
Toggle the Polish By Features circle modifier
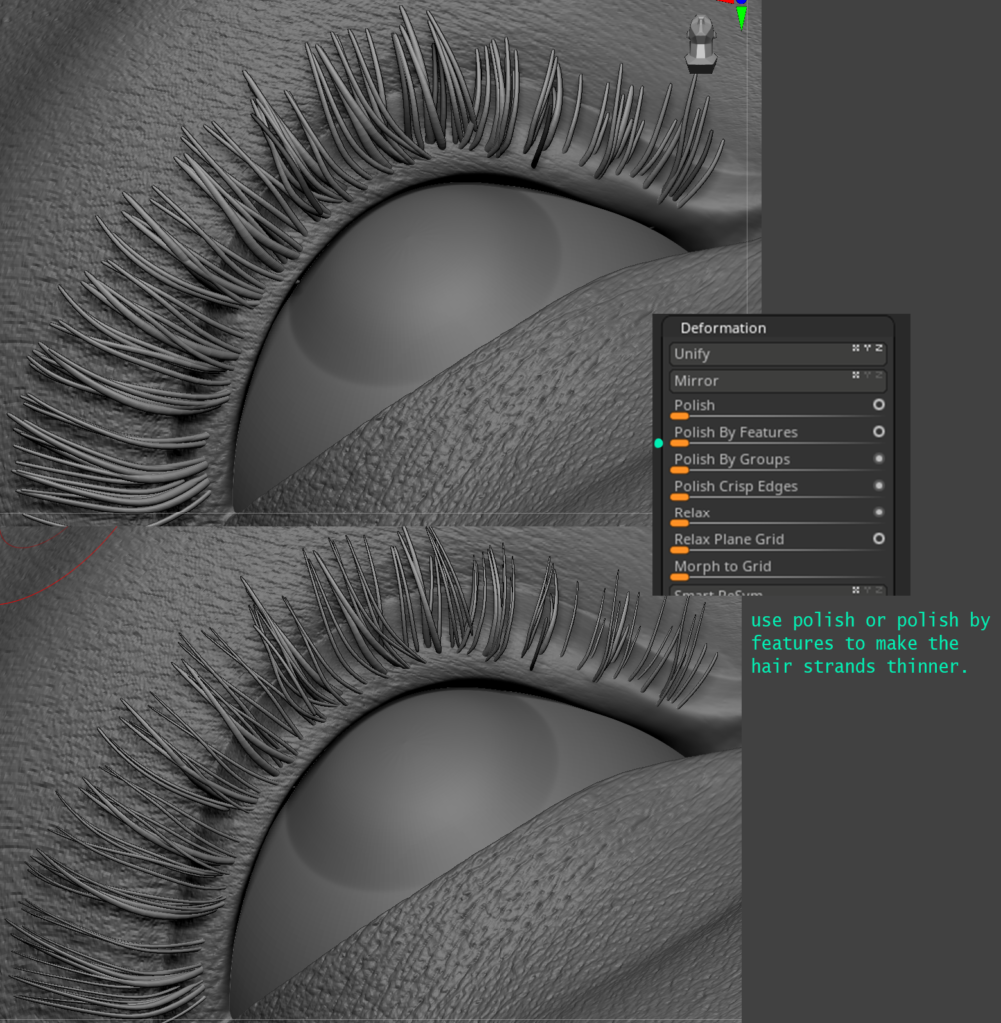(x=879, y=432)
